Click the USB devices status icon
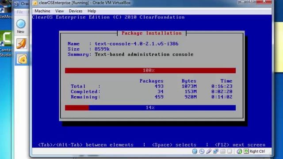The height and width of the screenshot is (159, 283). tap(209, 151)
